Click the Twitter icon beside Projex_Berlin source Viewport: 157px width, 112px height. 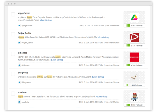click(19, 43)
